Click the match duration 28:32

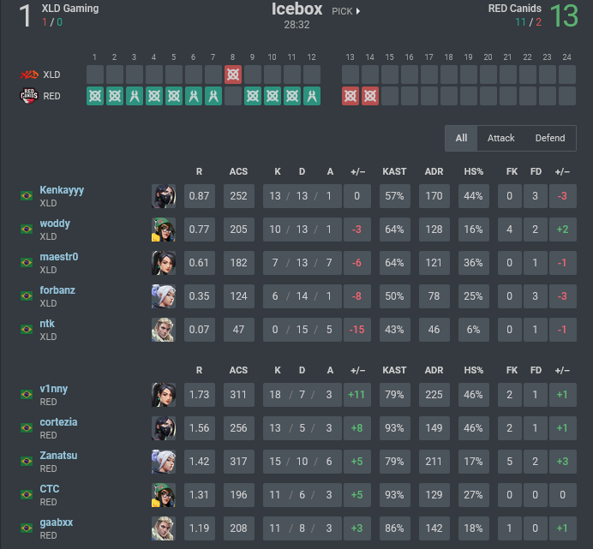pos(296,25)
